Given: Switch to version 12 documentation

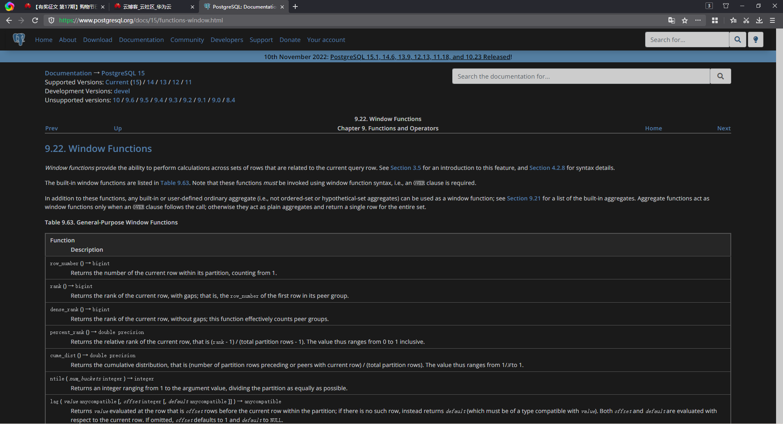Looking at the screenshot, I should pos(176,82).
